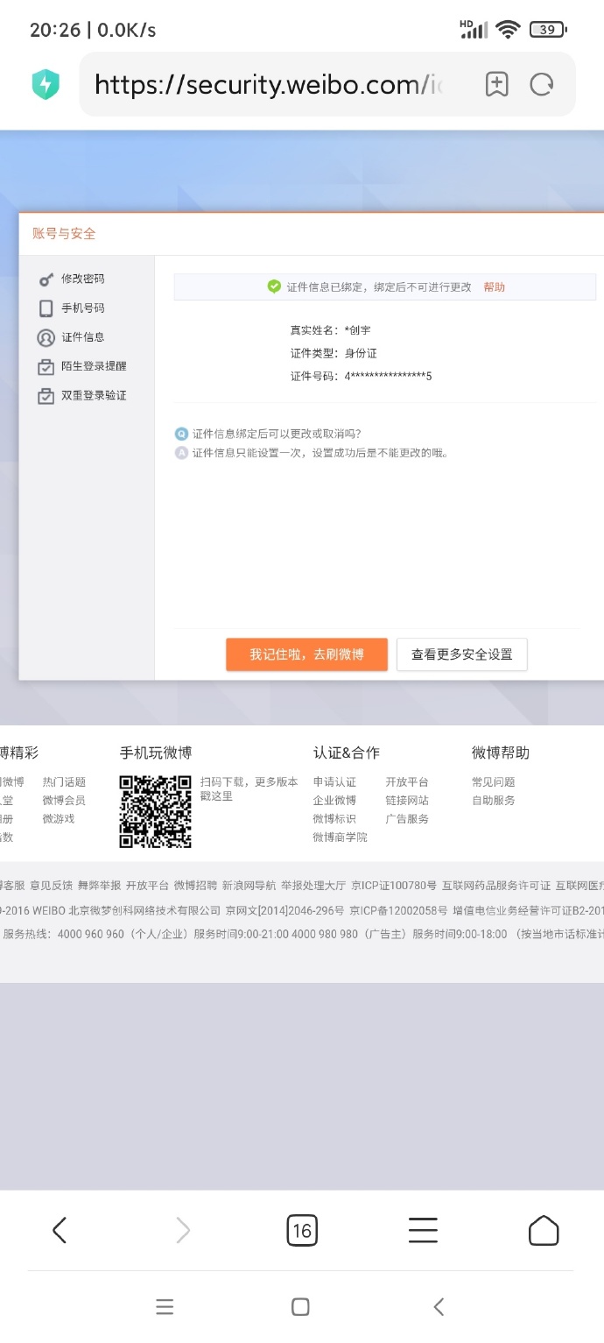The image size is (604, 1343).
Task: Open the 舞弊举报 footer link
Action: click(x=99, y=886)
